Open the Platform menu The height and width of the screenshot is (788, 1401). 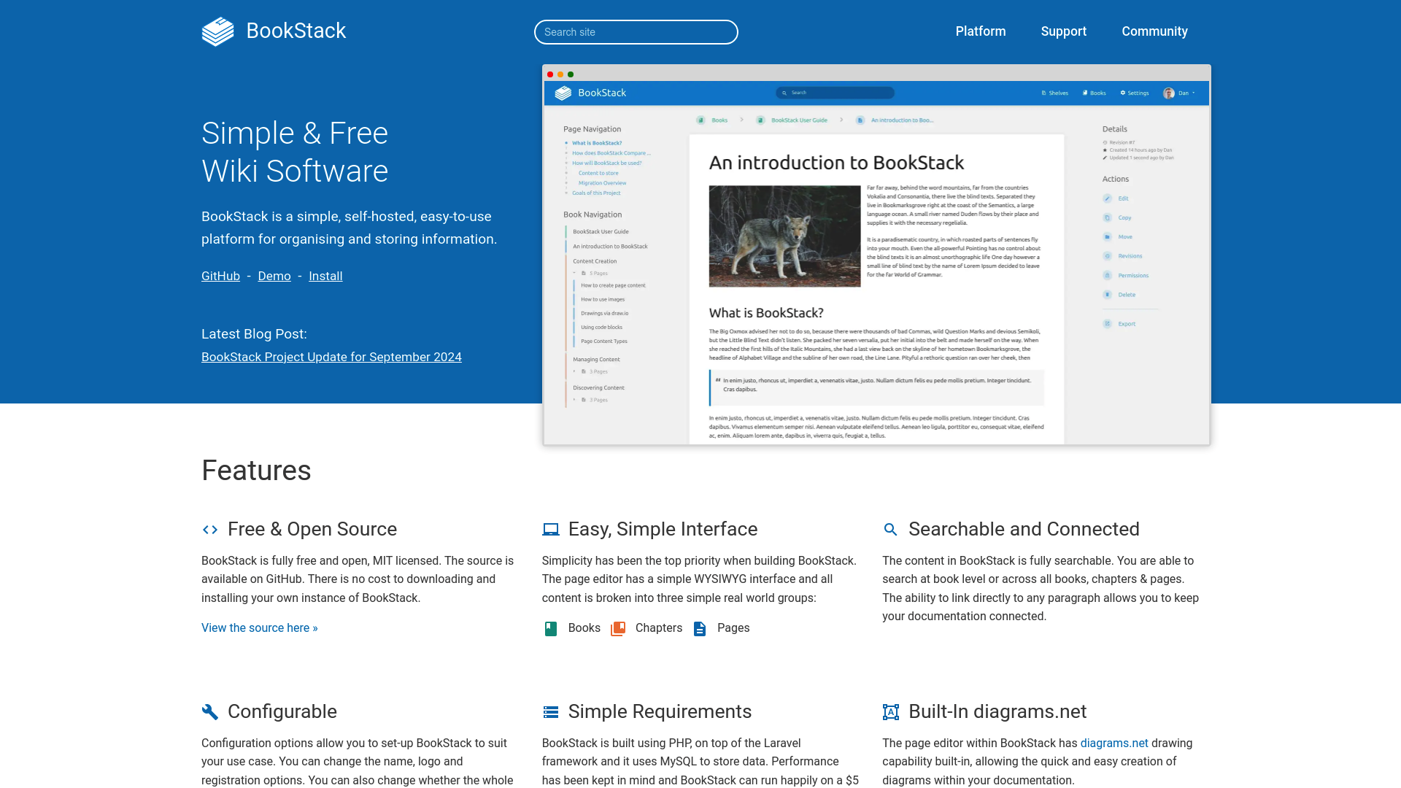tap(981, 31)
